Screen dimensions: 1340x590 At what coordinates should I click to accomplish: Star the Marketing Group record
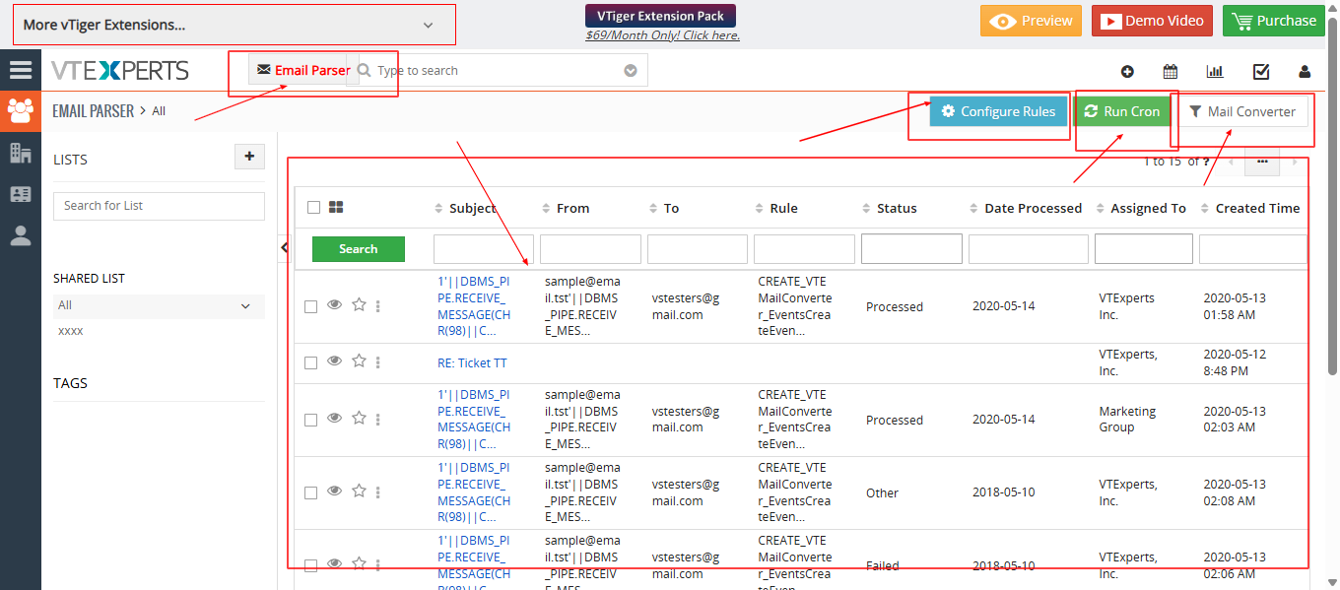359,419
